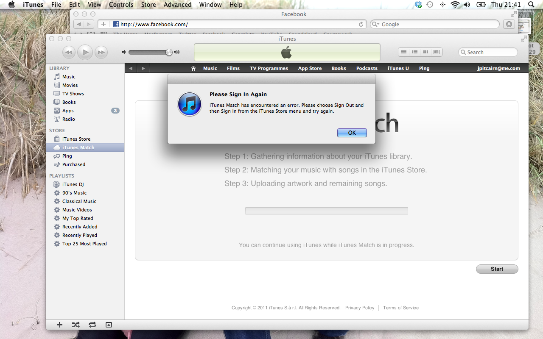Open the Music tab in store bar
The height and width of the screenshot is (339, 543).
point(210,68)
